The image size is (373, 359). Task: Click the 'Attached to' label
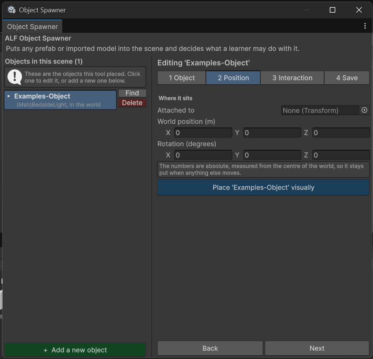pyautogui.click(x=176, y=110)
